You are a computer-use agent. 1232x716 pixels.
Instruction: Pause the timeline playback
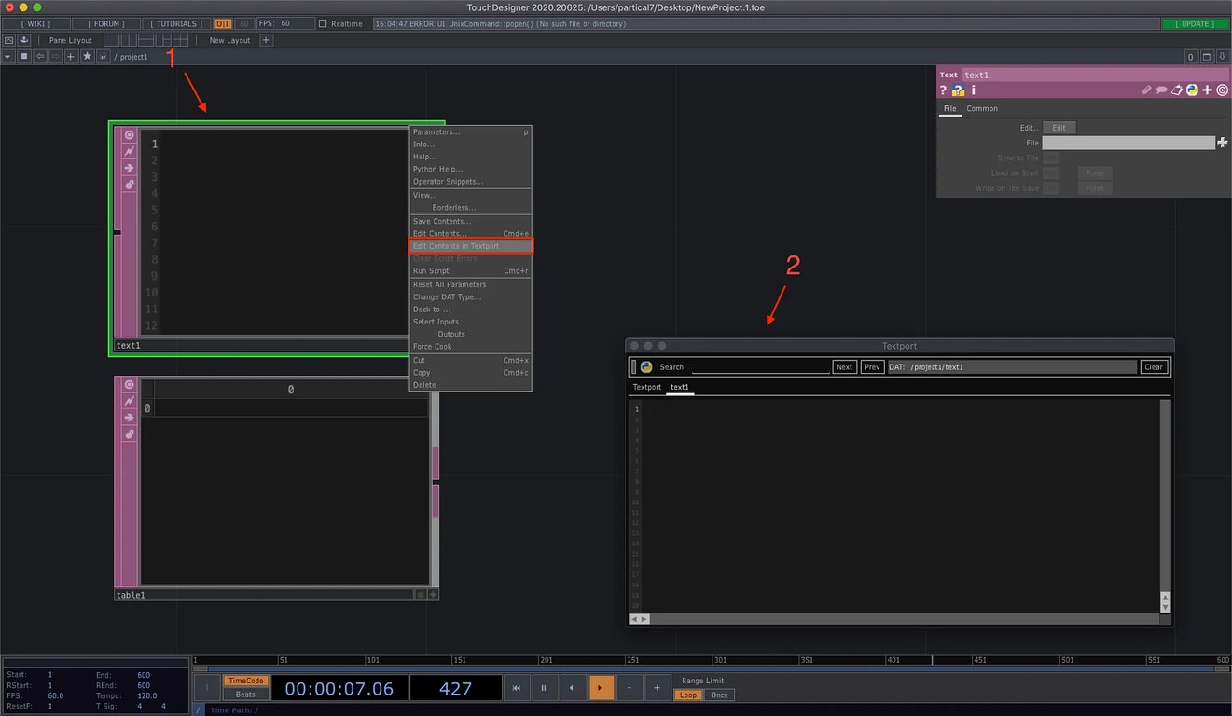(x=544, y=688)
